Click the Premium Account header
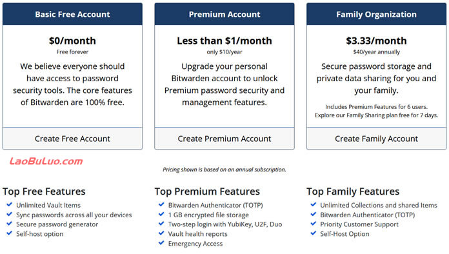 (224, 14)
